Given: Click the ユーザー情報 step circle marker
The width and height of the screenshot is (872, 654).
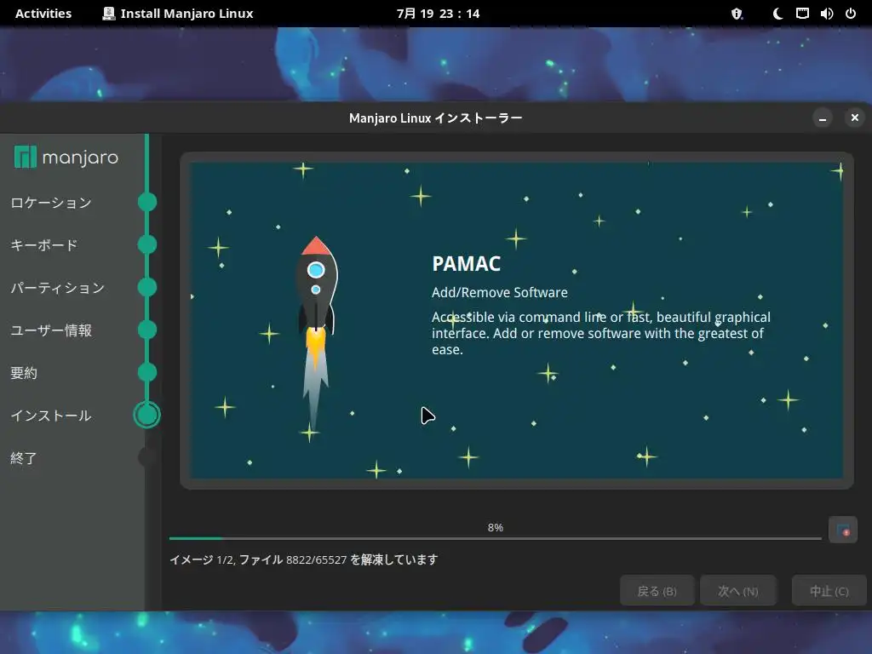Looking at the screenshot, I should tap(147, 330).
